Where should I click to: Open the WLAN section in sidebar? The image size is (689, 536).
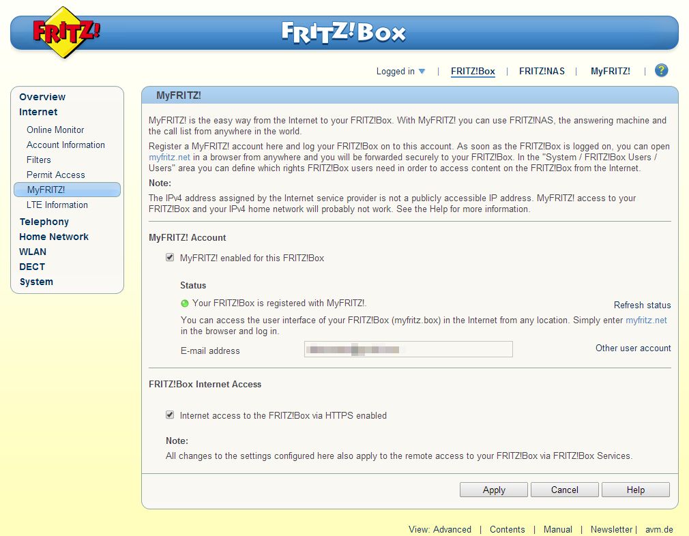[33, 252]
